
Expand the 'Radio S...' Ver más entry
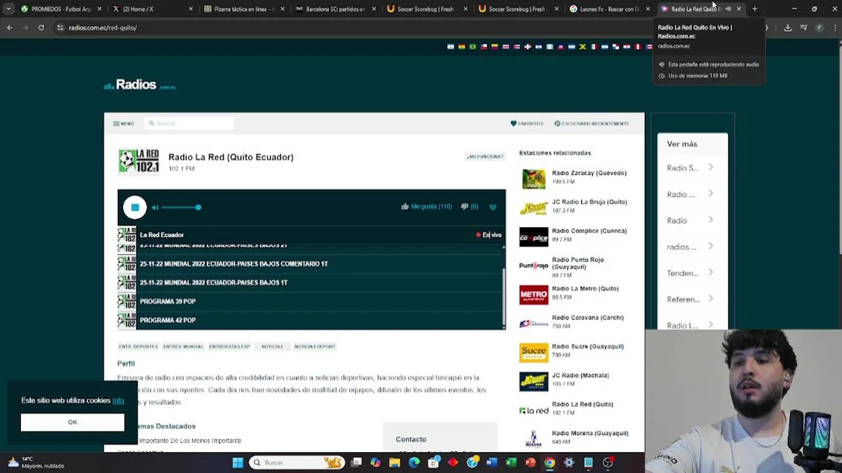pyautogui.click(x=692, y=168)
